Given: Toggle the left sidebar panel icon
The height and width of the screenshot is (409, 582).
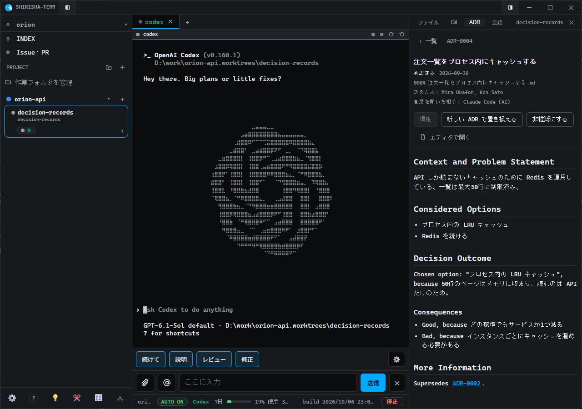Looking at the screenshot, I should (x=68, y=7).
